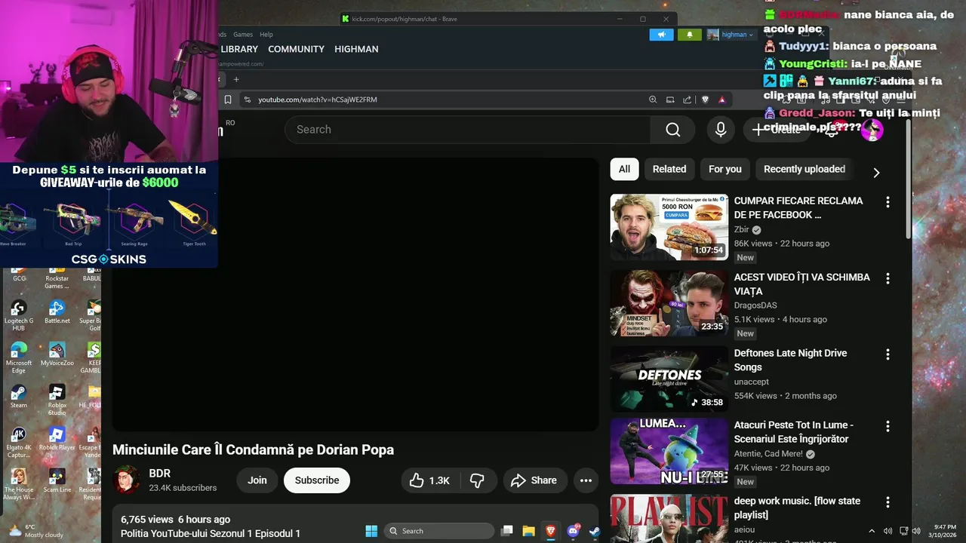Click the taskbar Search box
This screenshot has height=543, width=966.
coord(438,531)
